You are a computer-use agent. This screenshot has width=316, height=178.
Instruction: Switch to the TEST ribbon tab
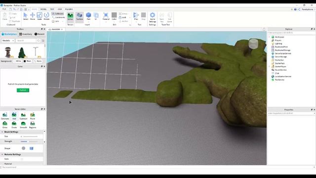[x=52, y=9]
